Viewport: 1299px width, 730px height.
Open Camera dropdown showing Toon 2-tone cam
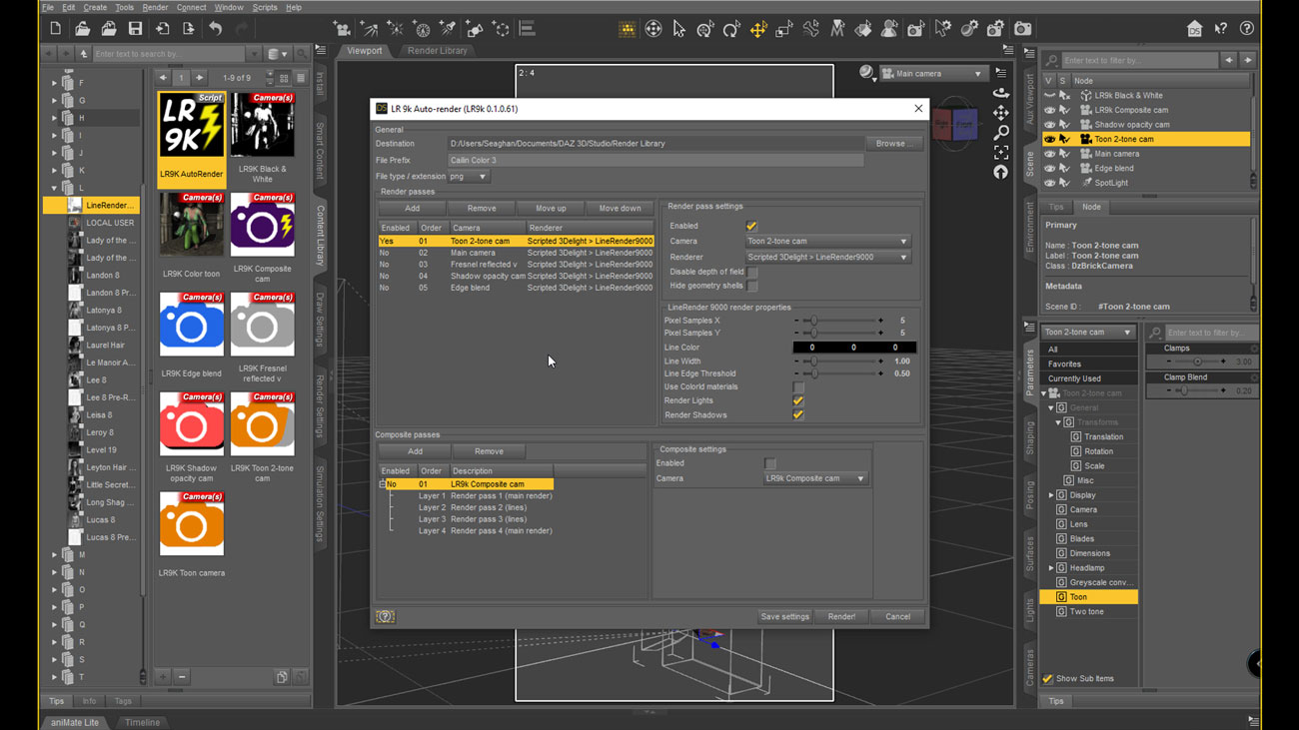827,242
